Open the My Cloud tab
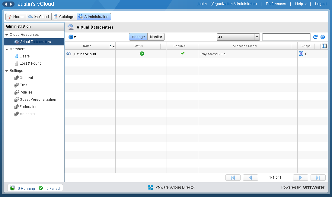The height and width of the screenshot is (197, 332). pyautogui.click(x=39, y=17)
